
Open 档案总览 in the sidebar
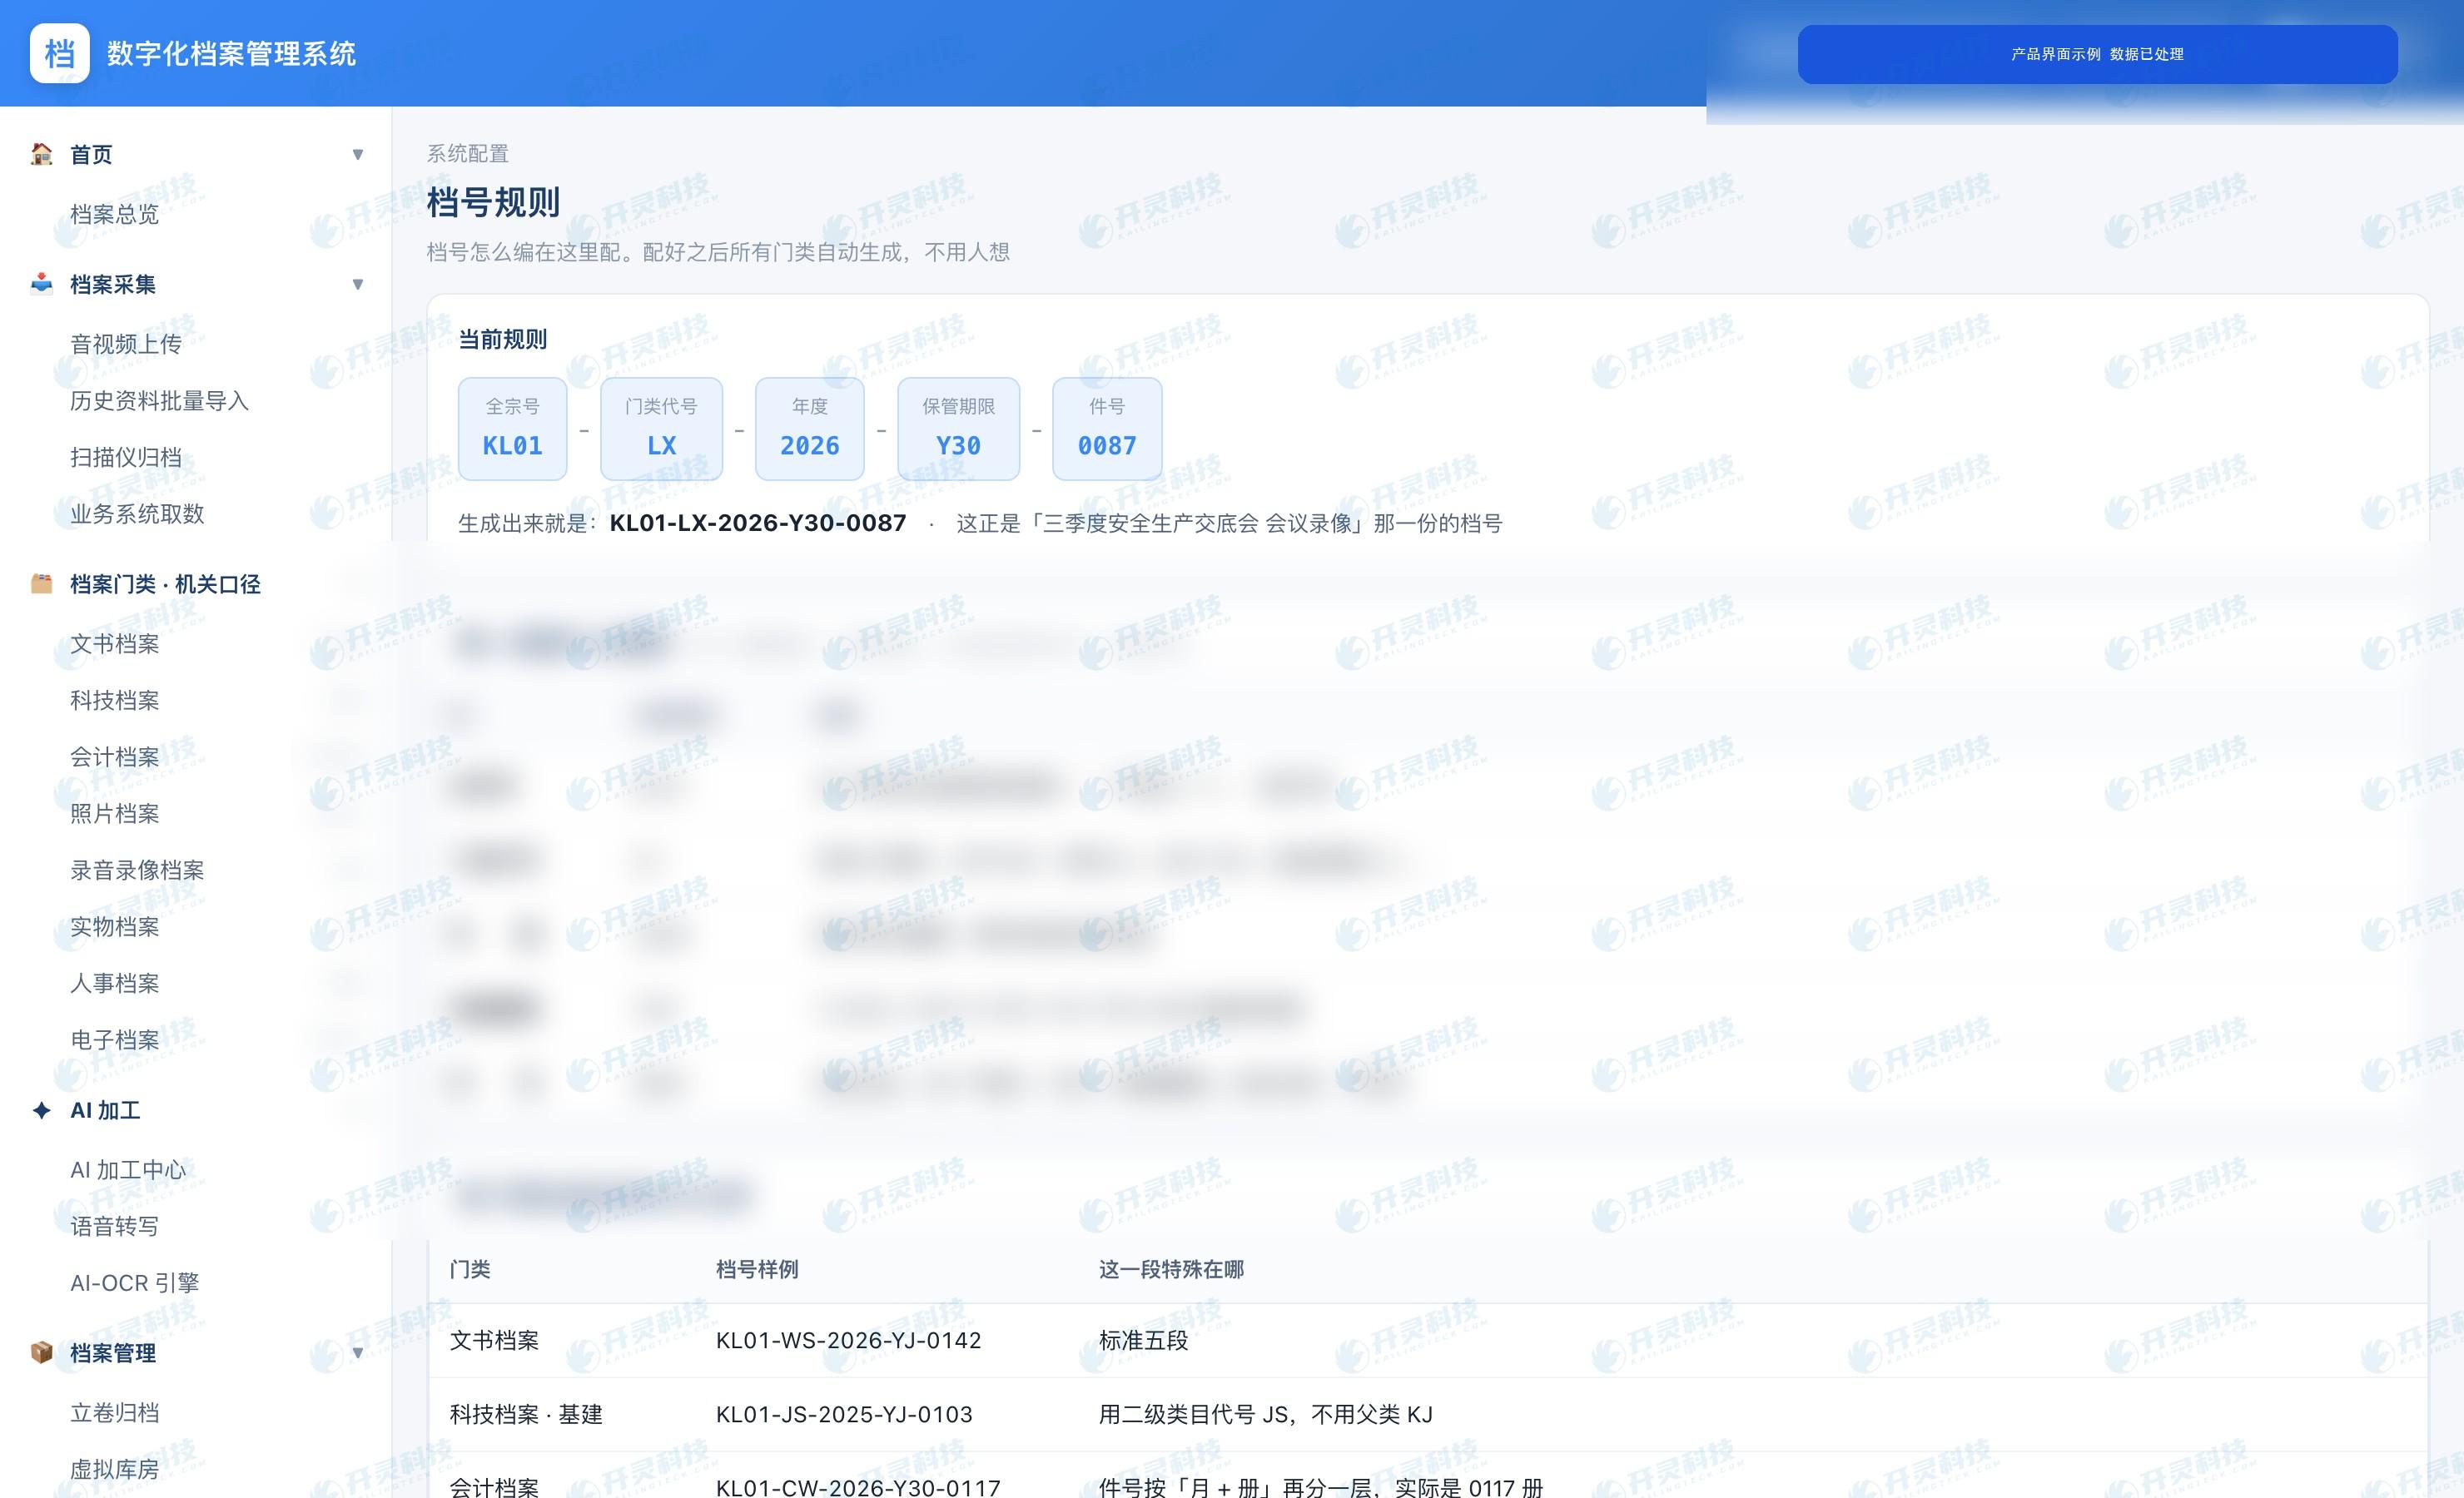tap(115, 214)
